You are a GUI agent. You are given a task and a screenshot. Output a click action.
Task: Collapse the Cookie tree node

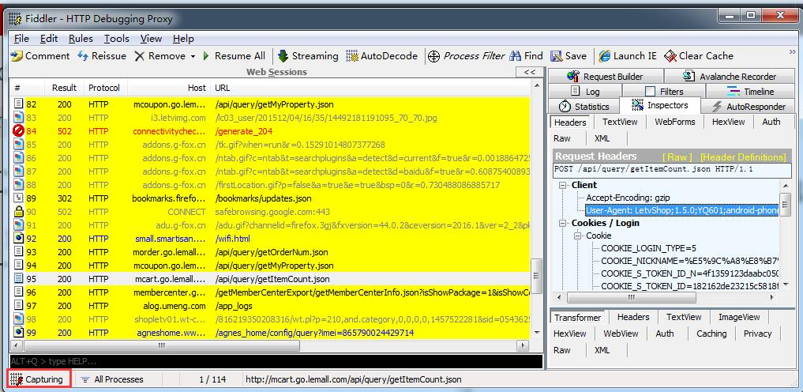[x=578, y=236]
